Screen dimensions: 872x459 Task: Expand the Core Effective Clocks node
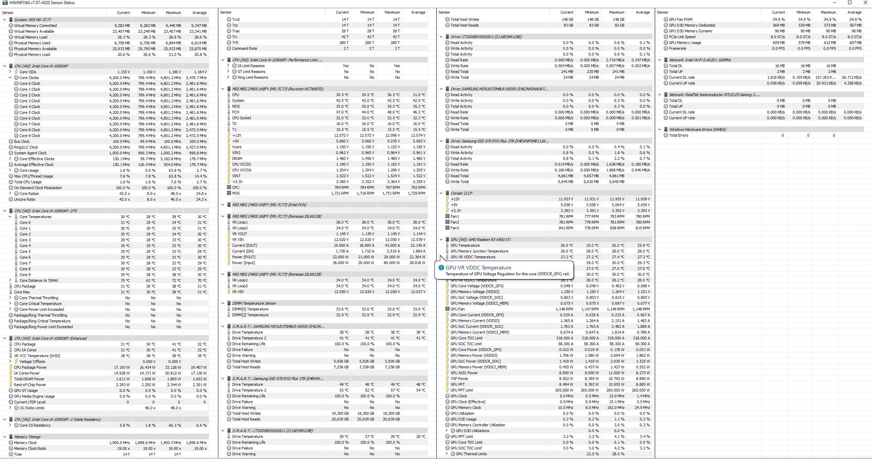tap(10, 159)
